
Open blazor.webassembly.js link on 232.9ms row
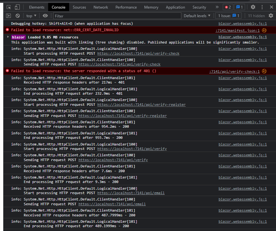(x=243, y=89)
